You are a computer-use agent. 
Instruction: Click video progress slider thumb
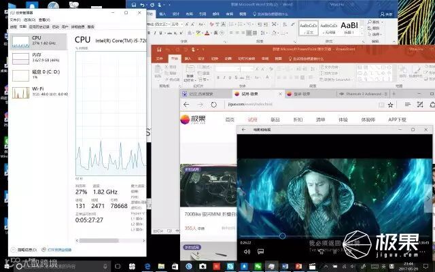(283, 236)
